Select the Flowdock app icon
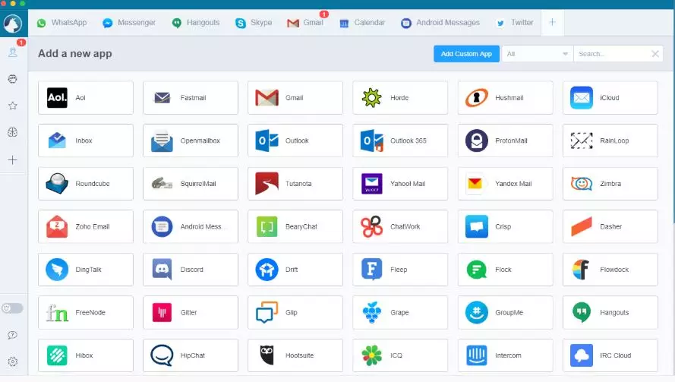Screen dimensions: 675x382 pyautogui.click(x=582, y=270)
